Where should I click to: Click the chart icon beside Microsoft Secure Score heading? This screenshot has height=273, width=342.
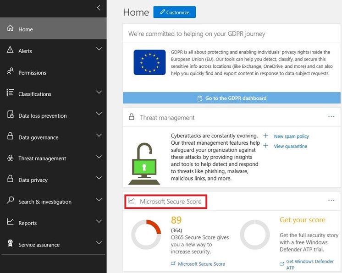(131, 201)
